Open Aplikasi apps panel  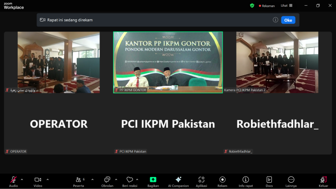tap(201, 182)
